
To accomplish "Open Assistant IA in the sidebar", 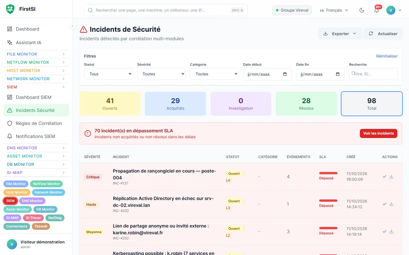I will (36, 42).
